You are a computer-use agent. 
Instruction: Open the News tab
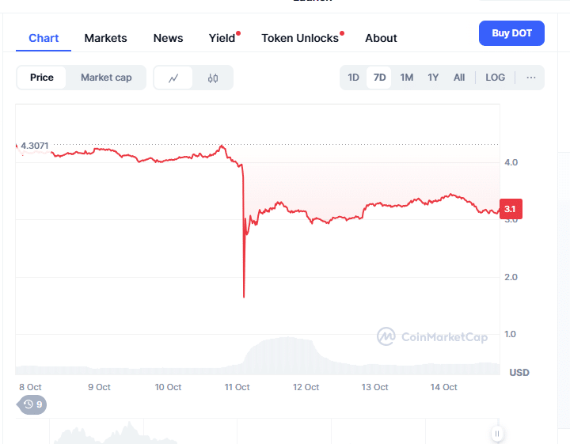168,38
